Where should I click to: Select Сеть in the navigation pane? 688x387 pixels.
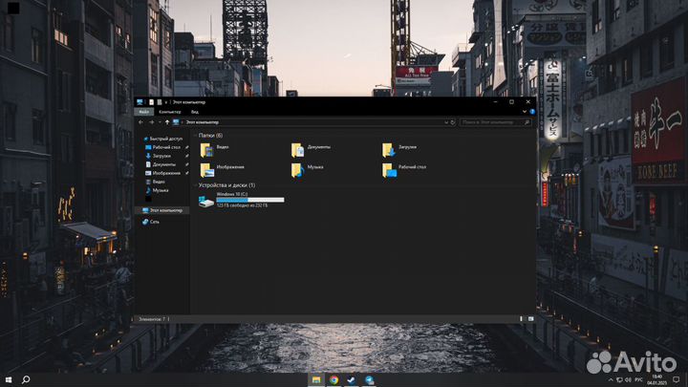pos(154,222)
